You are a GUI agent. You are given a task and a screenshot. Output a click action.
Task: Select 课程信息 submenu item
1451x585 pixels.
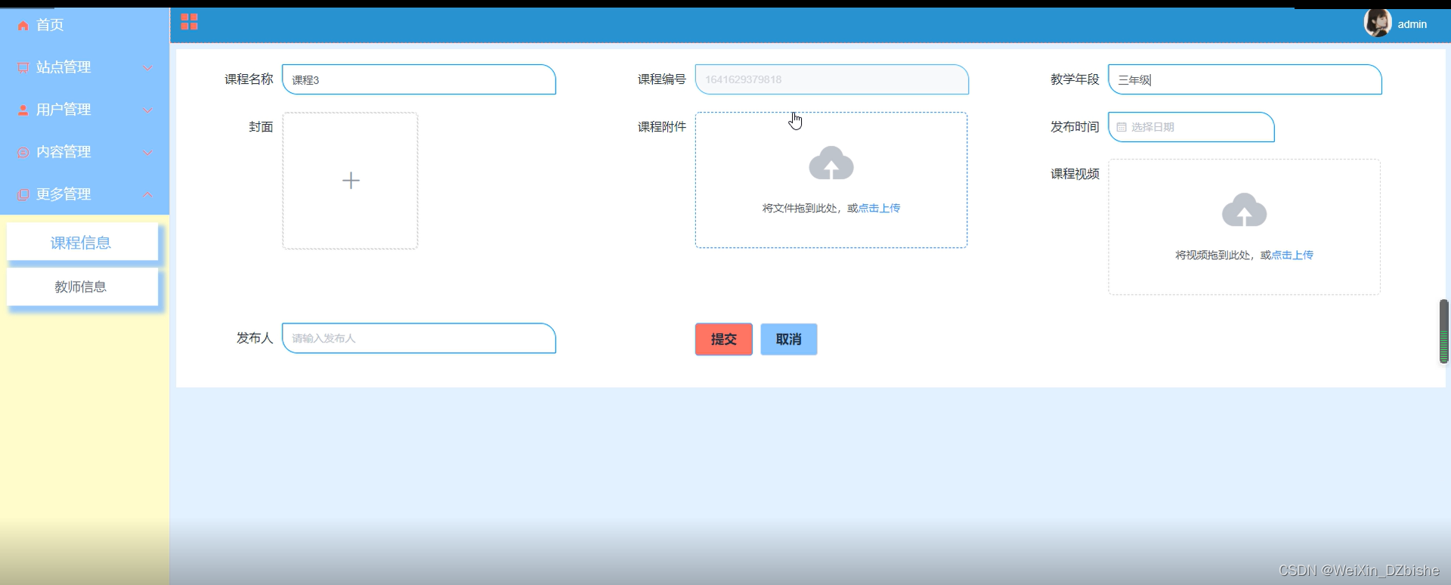pyautogui.click(x=82, y=243)
